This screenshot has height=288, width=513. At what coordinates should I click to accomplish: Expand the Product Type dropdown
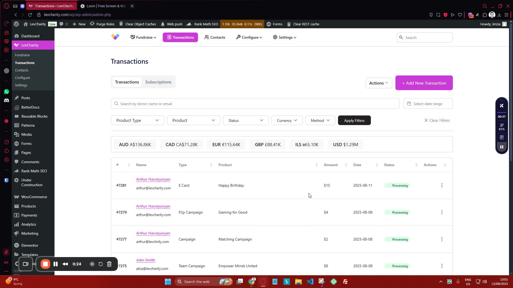[x=137, y=121]
